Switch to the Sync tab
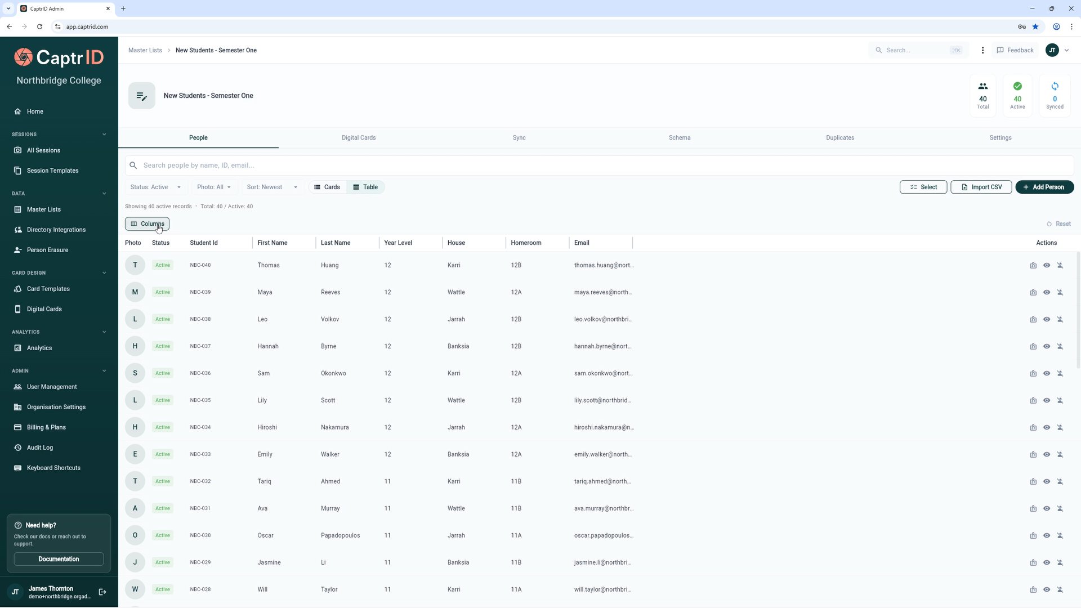The width and height of the screenshot is (1081, 608). point(519,138)
